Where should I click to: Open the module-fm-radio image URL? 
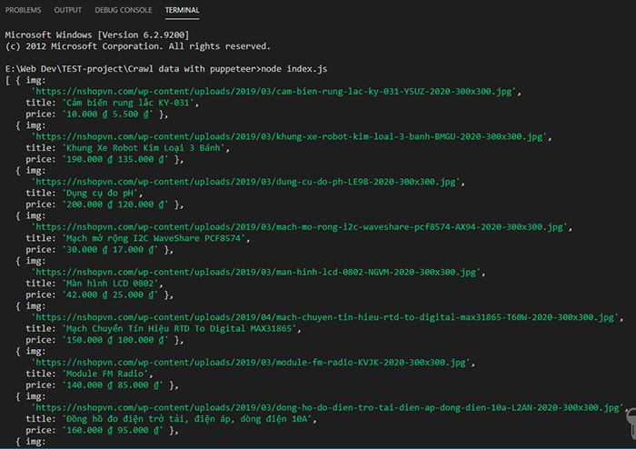click(251, 363)
